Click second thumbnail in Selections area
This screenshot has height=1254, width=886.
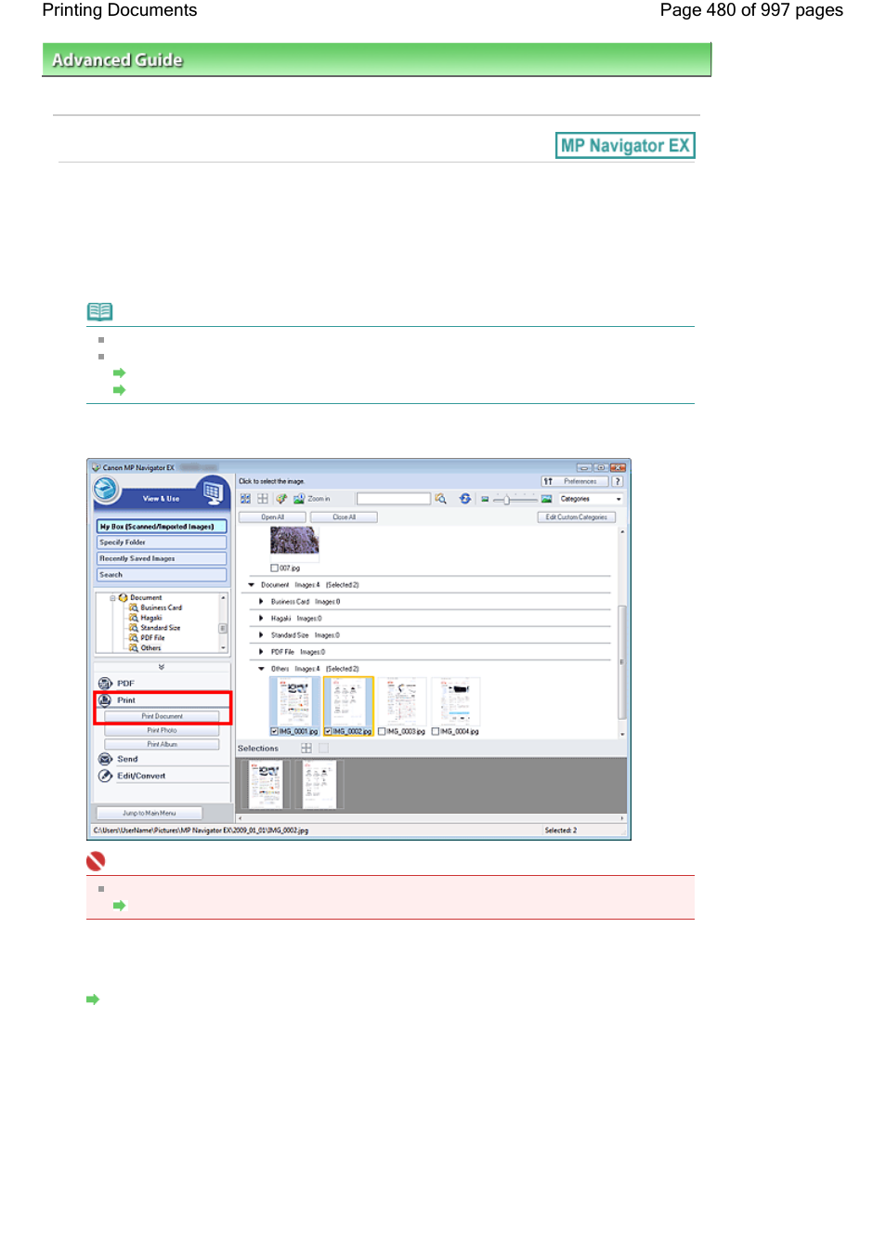click(x=319, y=785)
